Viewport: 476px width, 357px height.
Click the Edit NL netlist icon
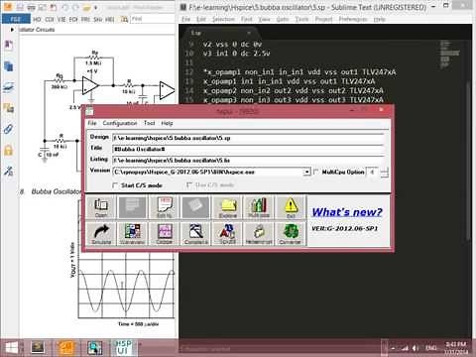(165, 207)
